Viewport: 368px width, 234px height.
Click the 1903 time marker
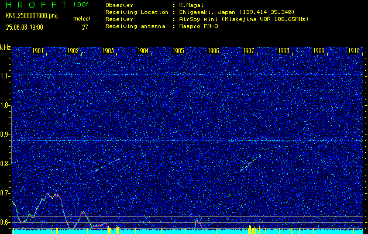pyautogui.click(x=108, y=51)
